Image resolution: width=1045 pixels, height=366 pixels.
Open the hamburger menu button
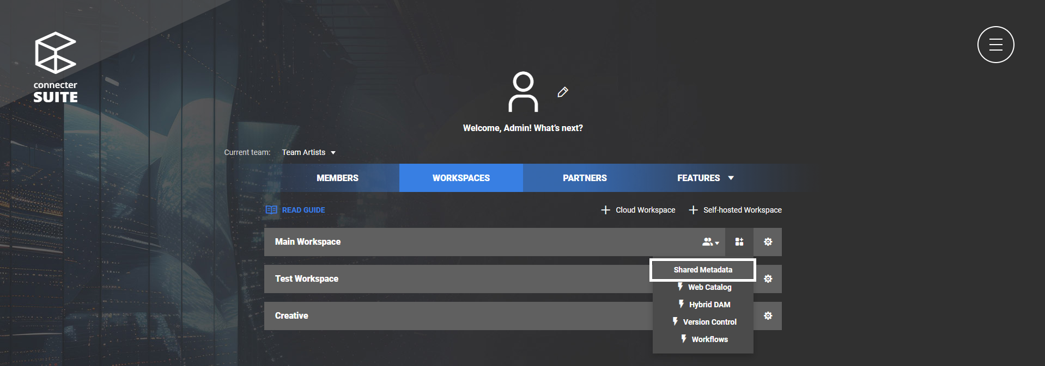click(x=995, y=45)
